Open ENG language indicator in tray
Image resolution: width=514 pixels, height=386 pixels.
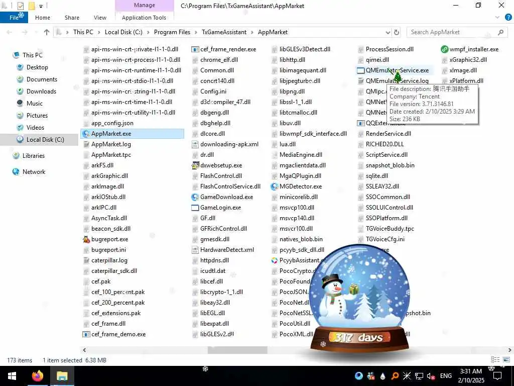(446, 376)
